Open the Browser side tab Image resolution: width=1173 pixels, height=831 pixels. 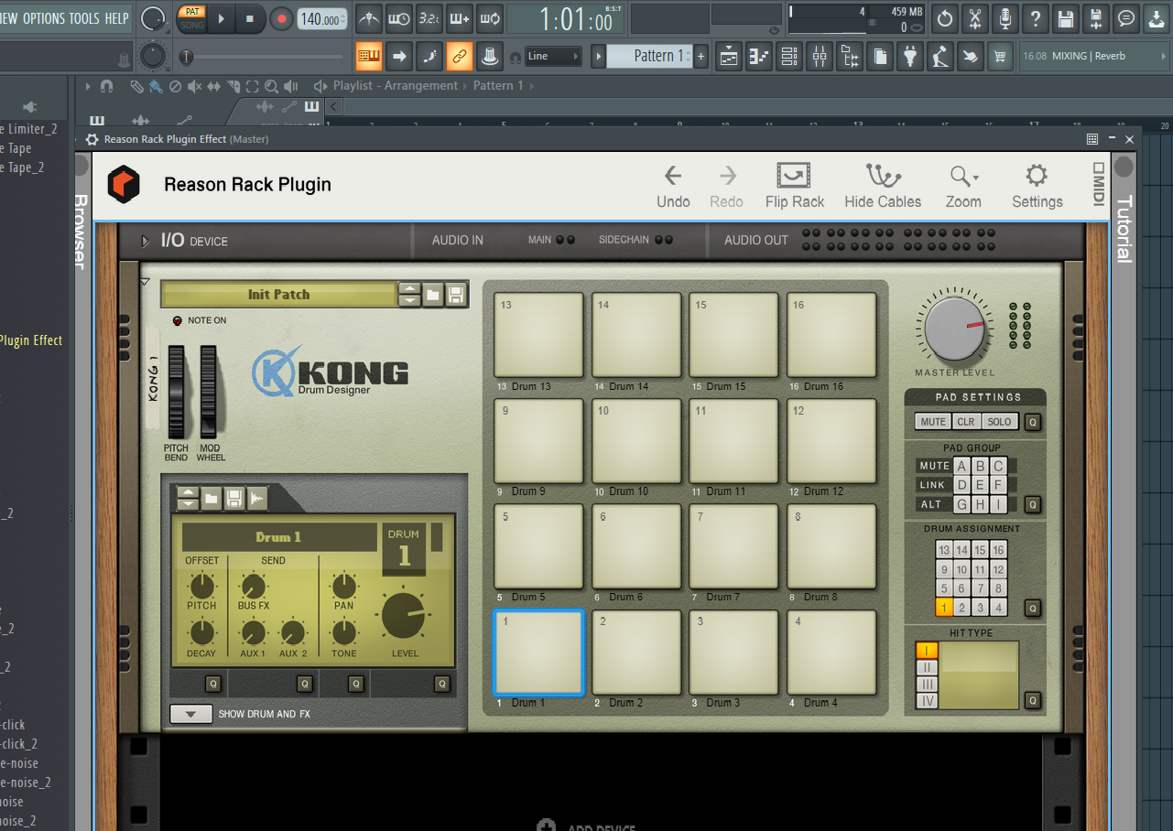[81, 231]
